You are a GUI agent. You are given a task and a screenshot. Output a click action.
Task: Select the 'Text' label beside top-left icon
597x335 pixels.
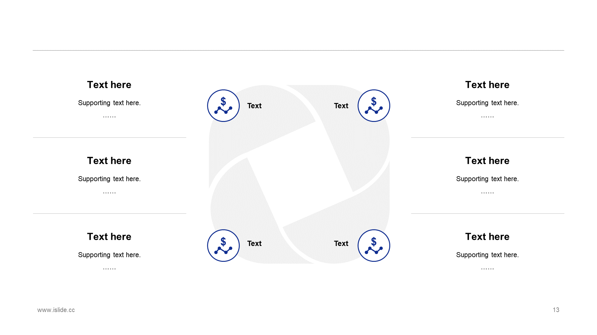[x=254, y=106]
